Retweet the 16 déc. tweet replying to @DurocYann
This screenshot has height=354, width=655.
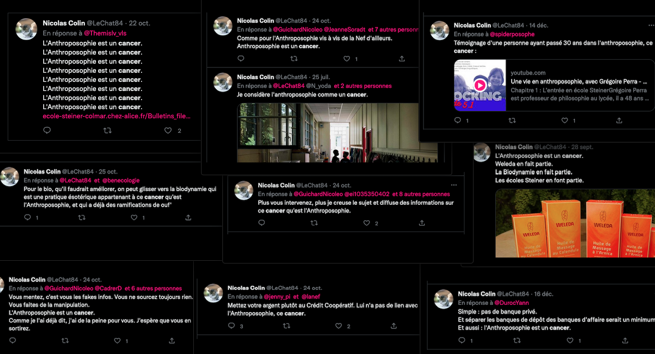(517, 340)
